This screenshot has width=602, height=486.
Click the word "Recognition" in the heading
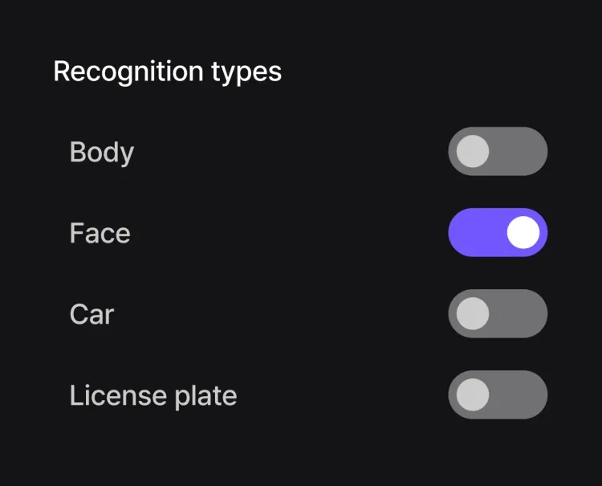click(128, 71)
